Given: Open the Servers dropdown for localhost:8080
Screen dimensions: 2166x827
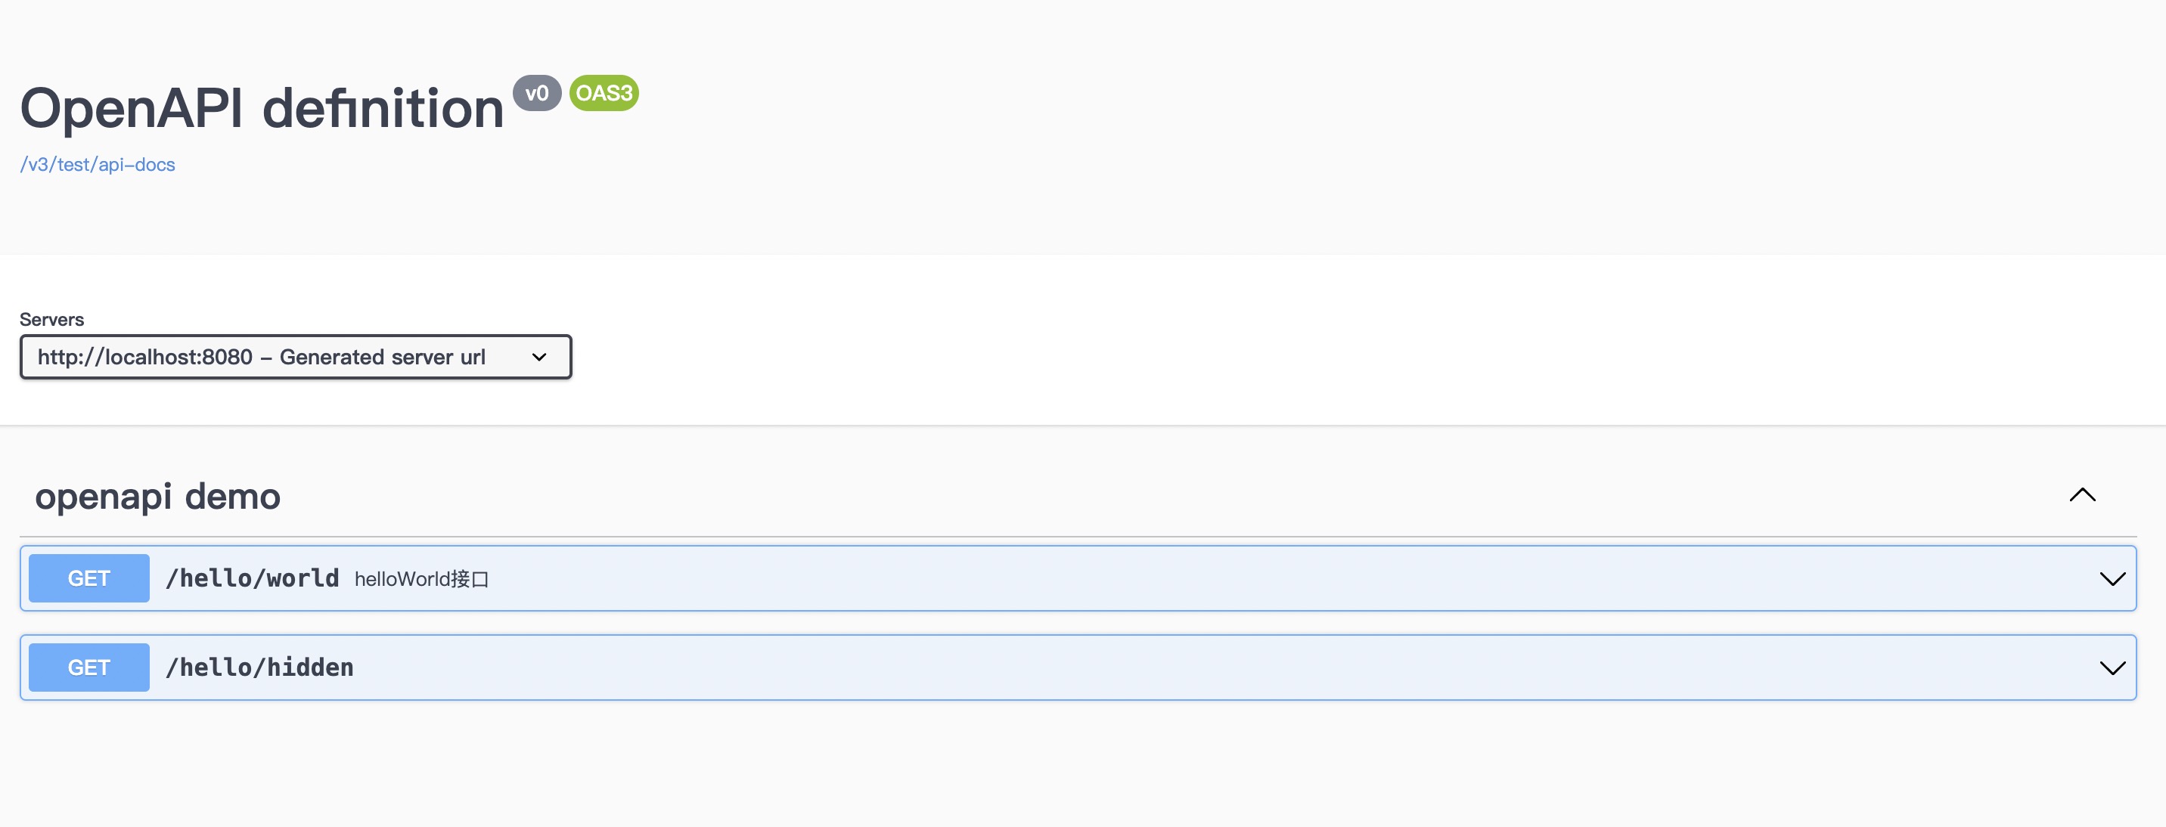Looking at the screenshot, I should pos(295,358).
